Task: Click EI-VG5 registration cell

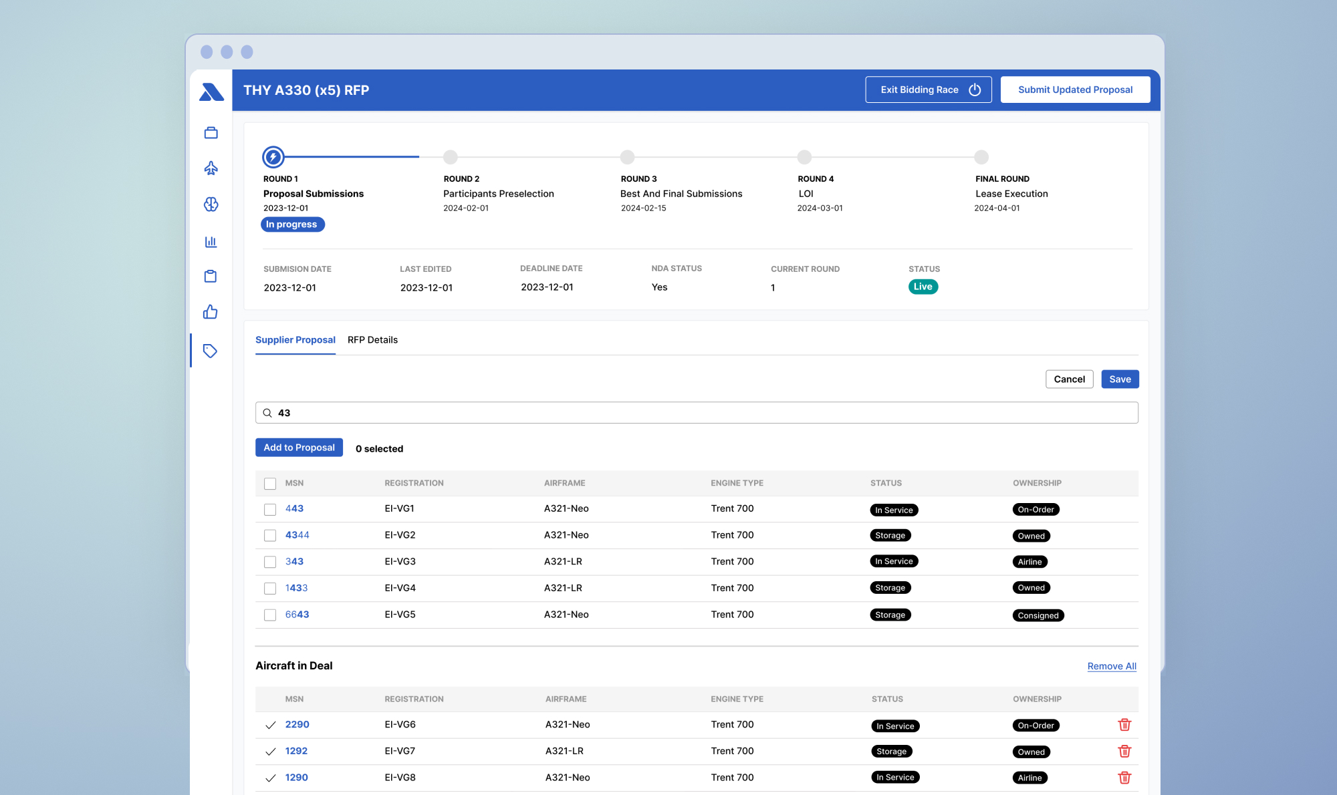Action: pyautogui.click(x=400, y=615)
